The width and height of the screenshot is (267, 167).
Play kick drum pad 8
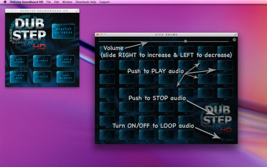[x=107, y=65]
